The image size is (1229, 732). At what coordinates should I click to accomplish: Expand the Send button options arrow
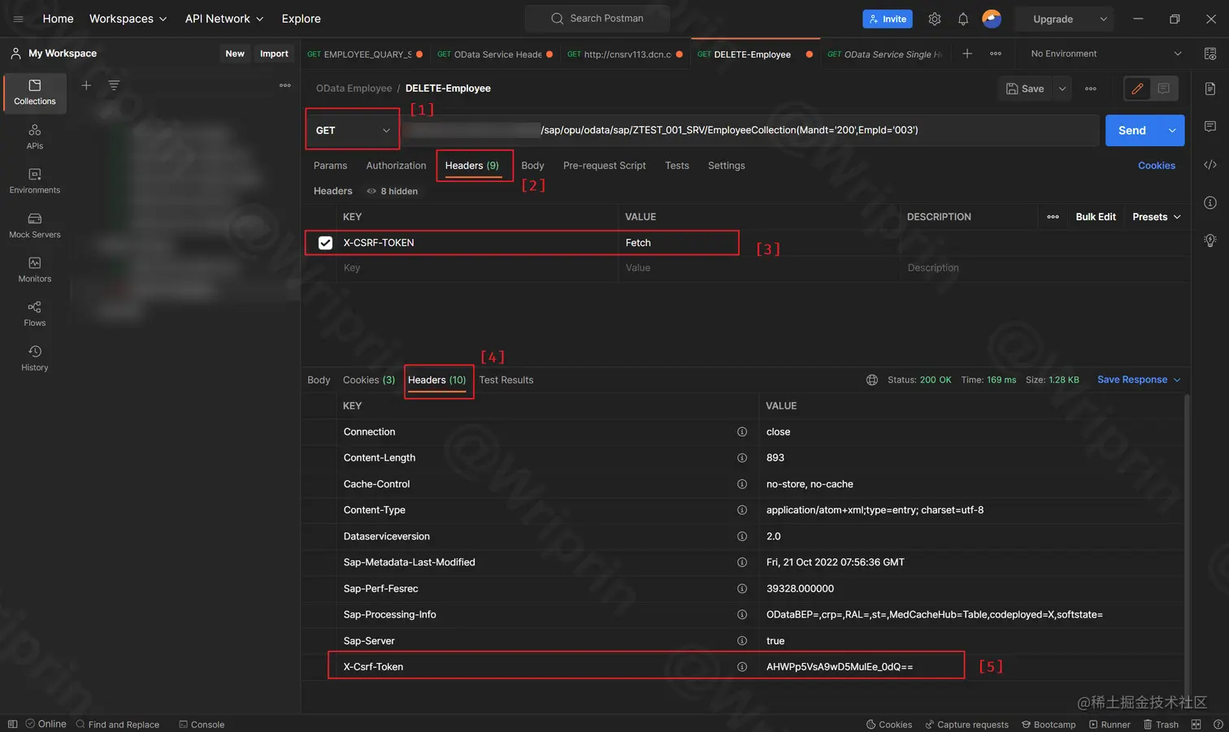1172,130
